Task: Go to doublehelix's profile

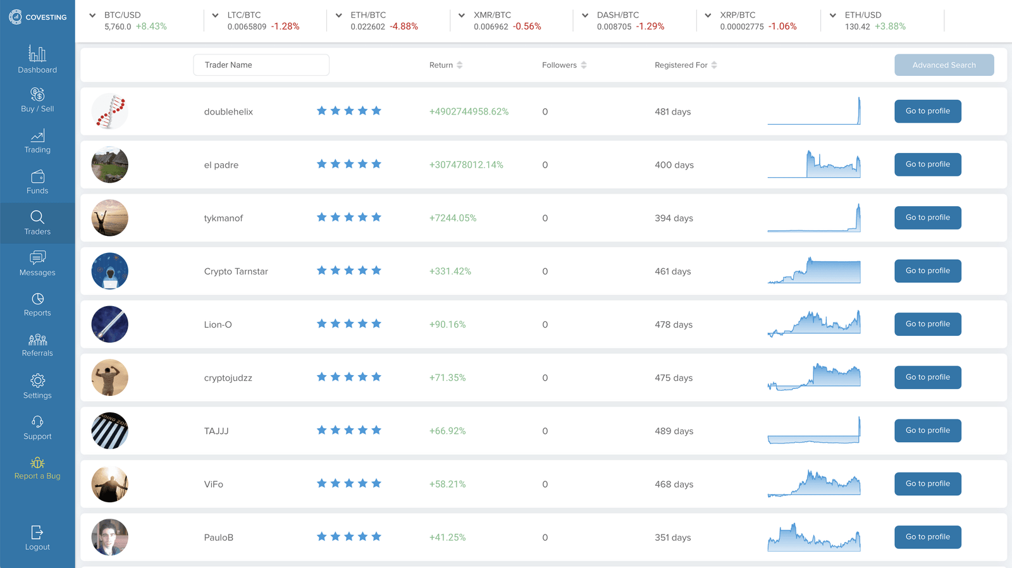Action: pos(927,111)
